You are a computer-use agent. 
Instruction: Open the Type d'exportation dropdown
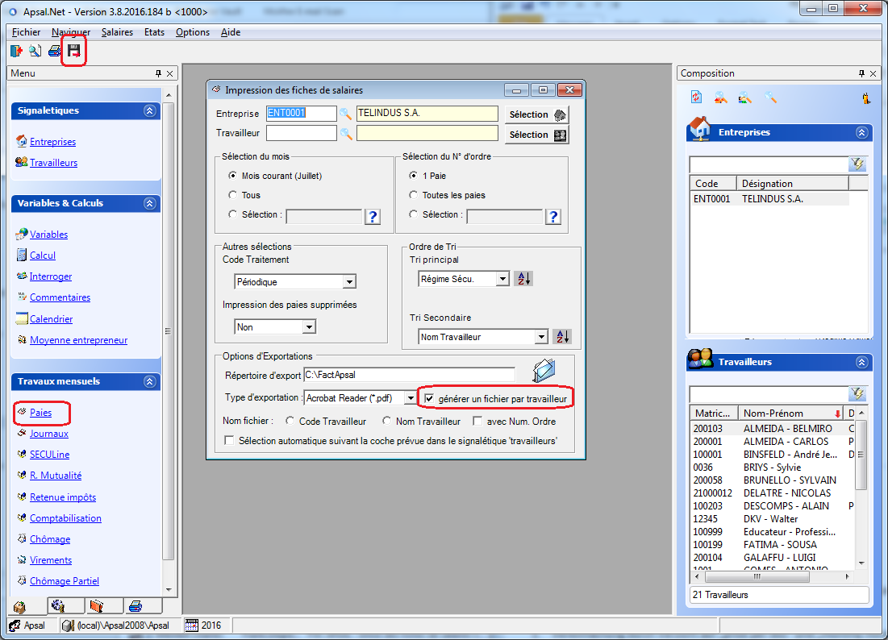410,398
